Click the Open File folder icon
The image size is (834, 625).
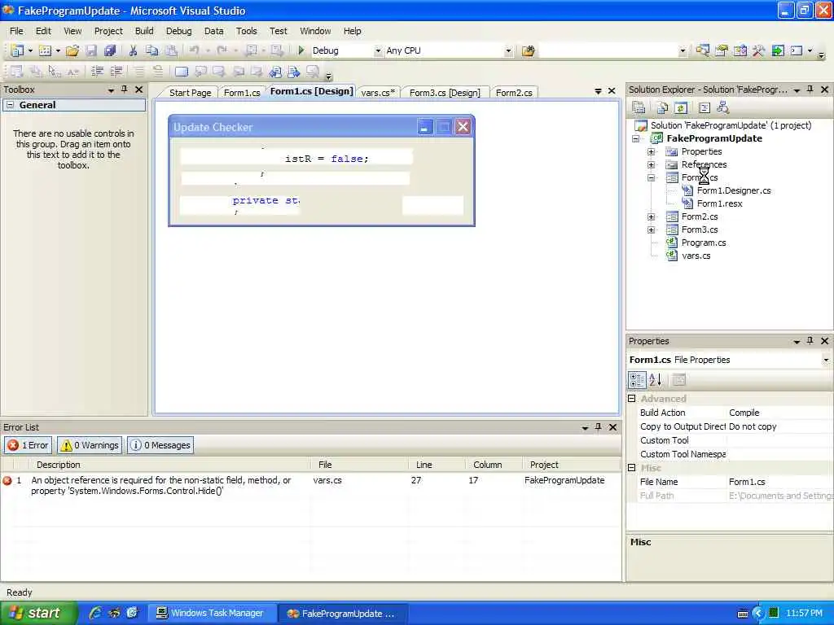72,50
